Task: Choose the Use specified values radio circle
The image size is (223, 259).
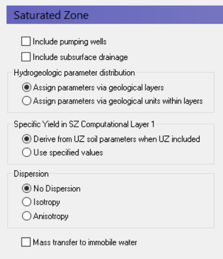Action: coord(27,152)
